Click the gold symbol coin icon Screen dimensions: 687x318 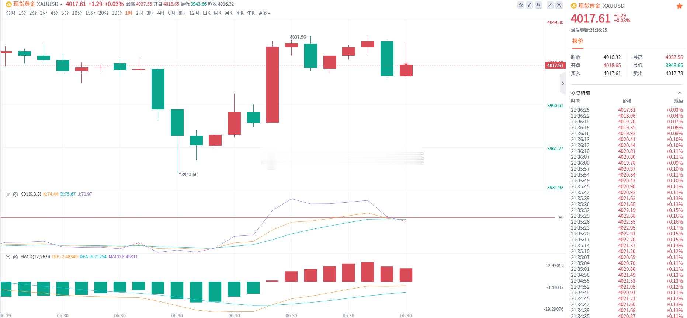[8, 4]
